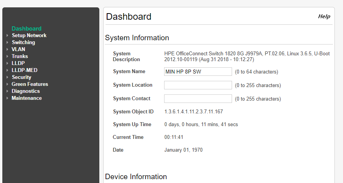343x183 pixels.
Task: Open the Dashboard navigation item
Action: pyautogui.click(x=26, y=29)
